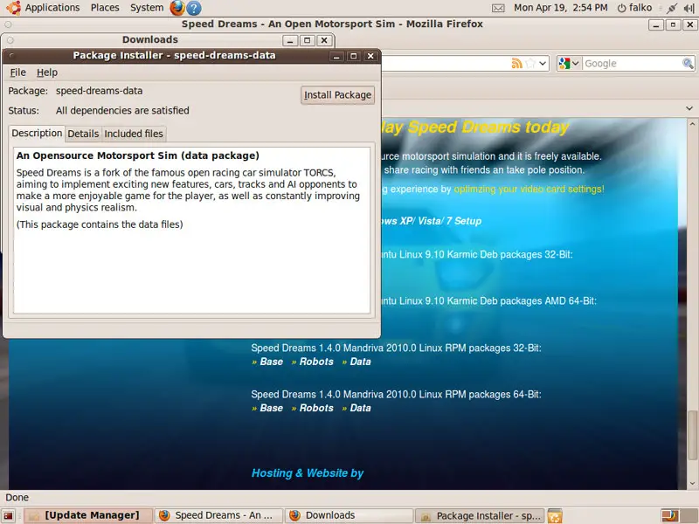Click the show desktop icon in taskbar

click(10, 515)
